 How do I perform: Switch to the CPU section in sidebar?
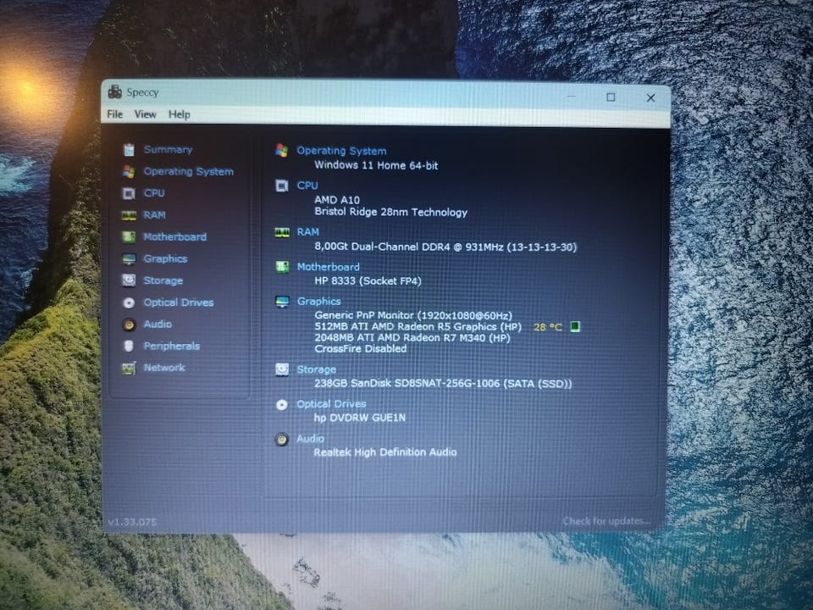point(154,193)
